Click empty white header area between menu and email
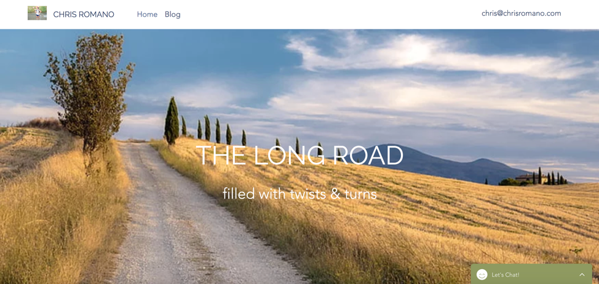Viewport: 599px width, 284px height. (328, 14)
